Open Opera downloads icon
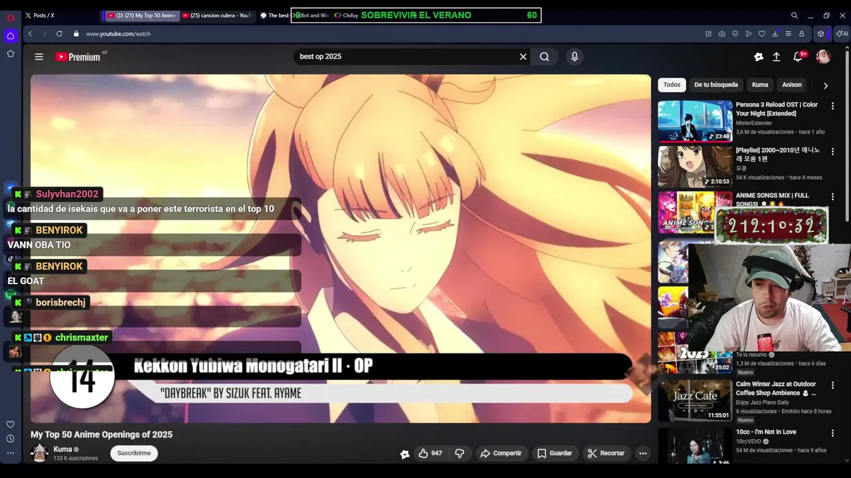 (x=775, y=34)
